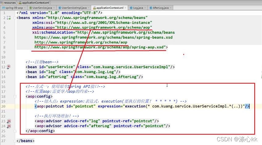Click the Maven icon on the spring-09-aop tab
Viewport: 262px width, 145px height.
click(3, 8)
